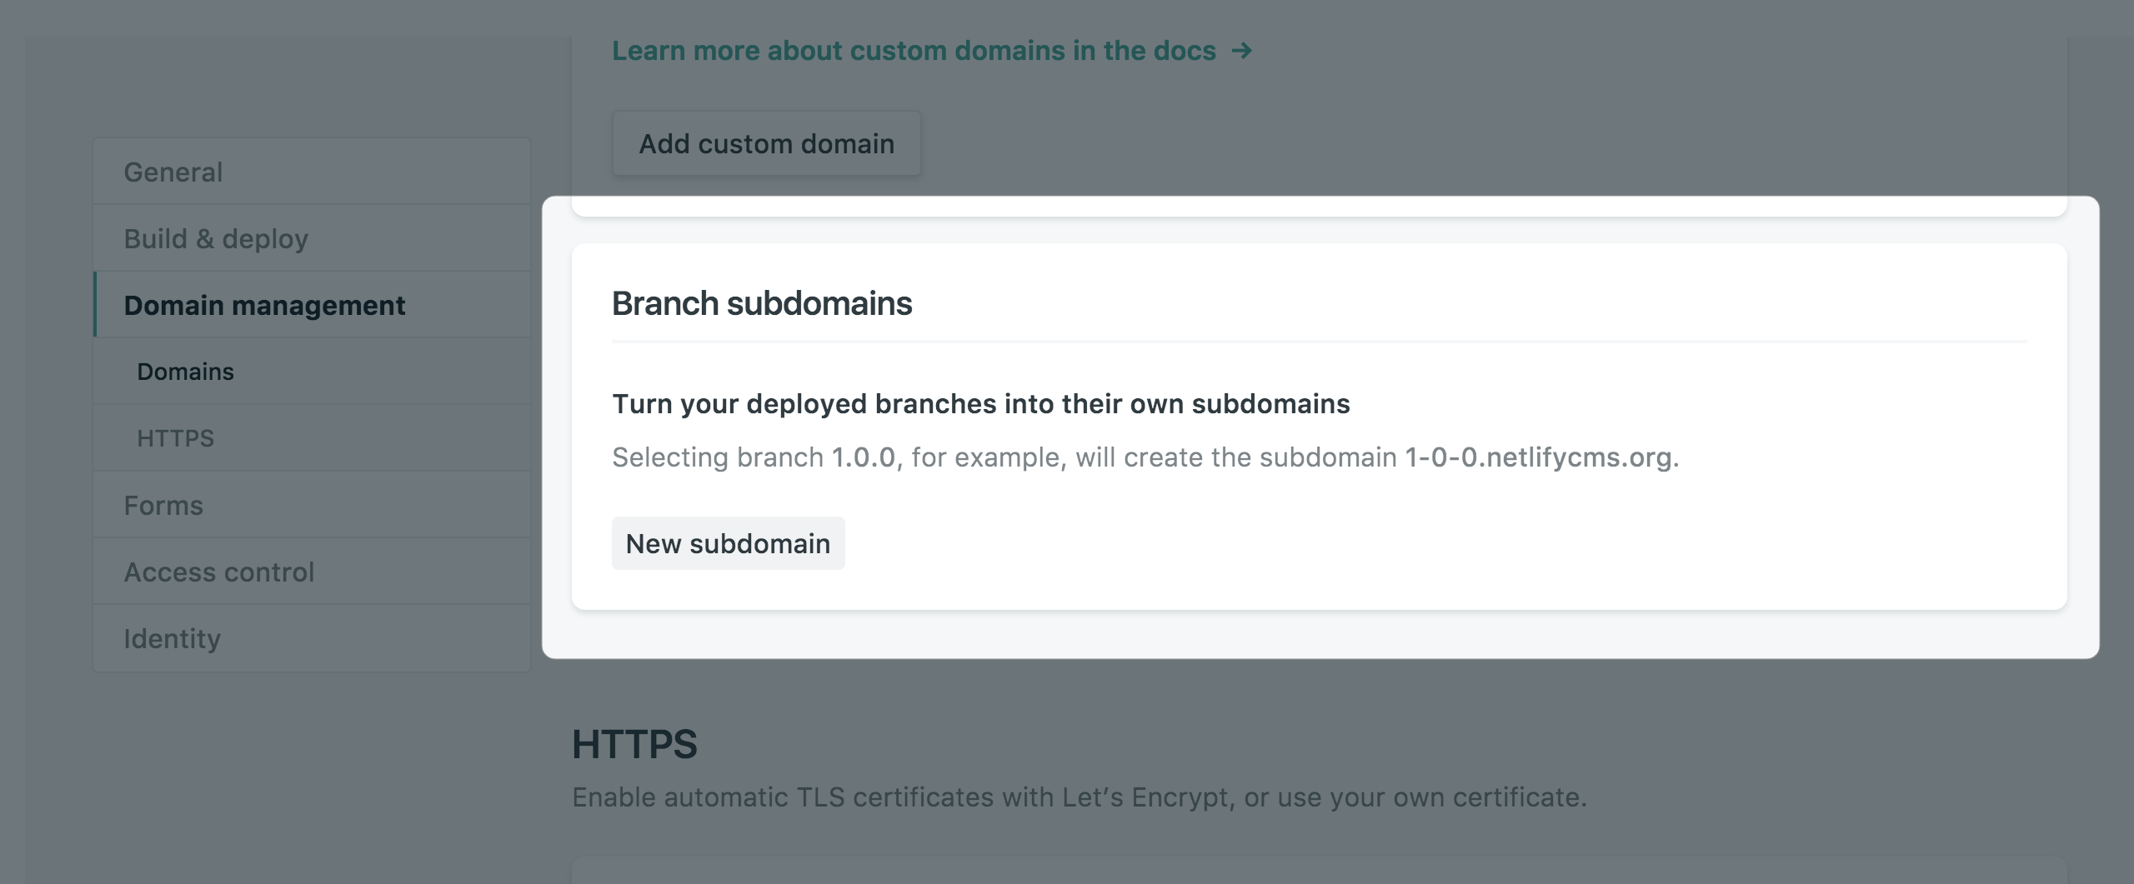Open Access control settings
This screenshot has width=2134, height=884.
(x=218, y=572)
